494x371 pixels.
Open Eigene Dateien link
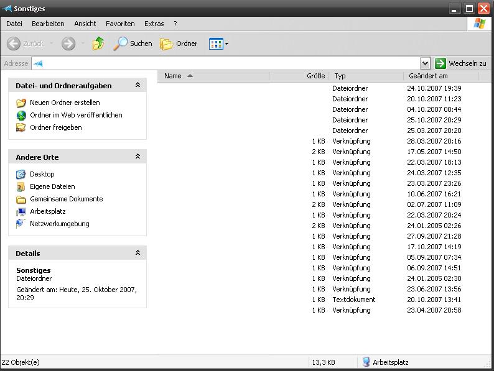(x=52, y=186)
